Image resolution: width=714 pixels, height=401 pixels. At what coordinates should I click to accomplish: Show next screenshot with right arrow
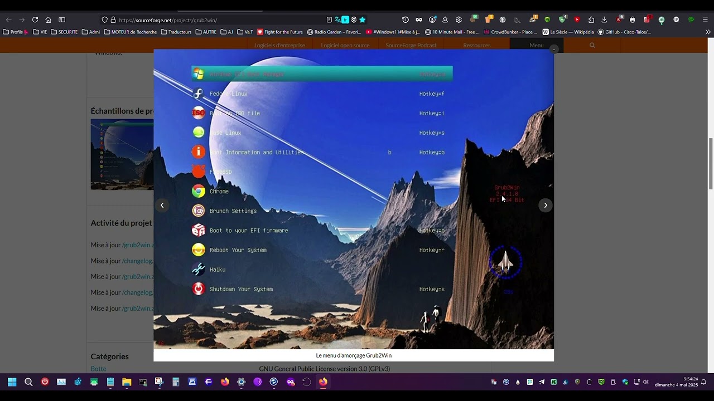546,206
